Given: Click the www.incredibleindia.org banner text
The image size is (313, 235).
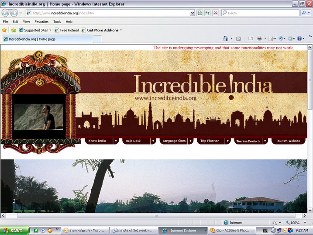Looking at the screenshot, I should 165,98.
